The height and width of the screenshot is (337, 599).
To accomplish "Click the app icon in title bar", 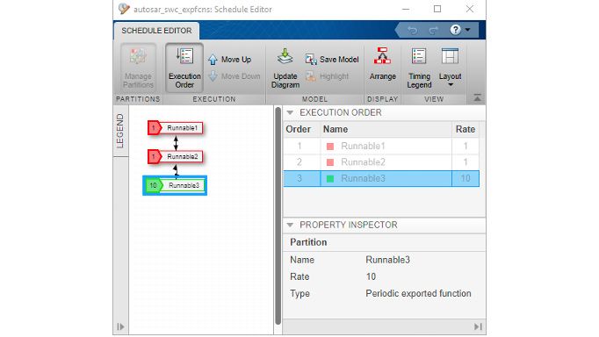I will pos(124,9).
